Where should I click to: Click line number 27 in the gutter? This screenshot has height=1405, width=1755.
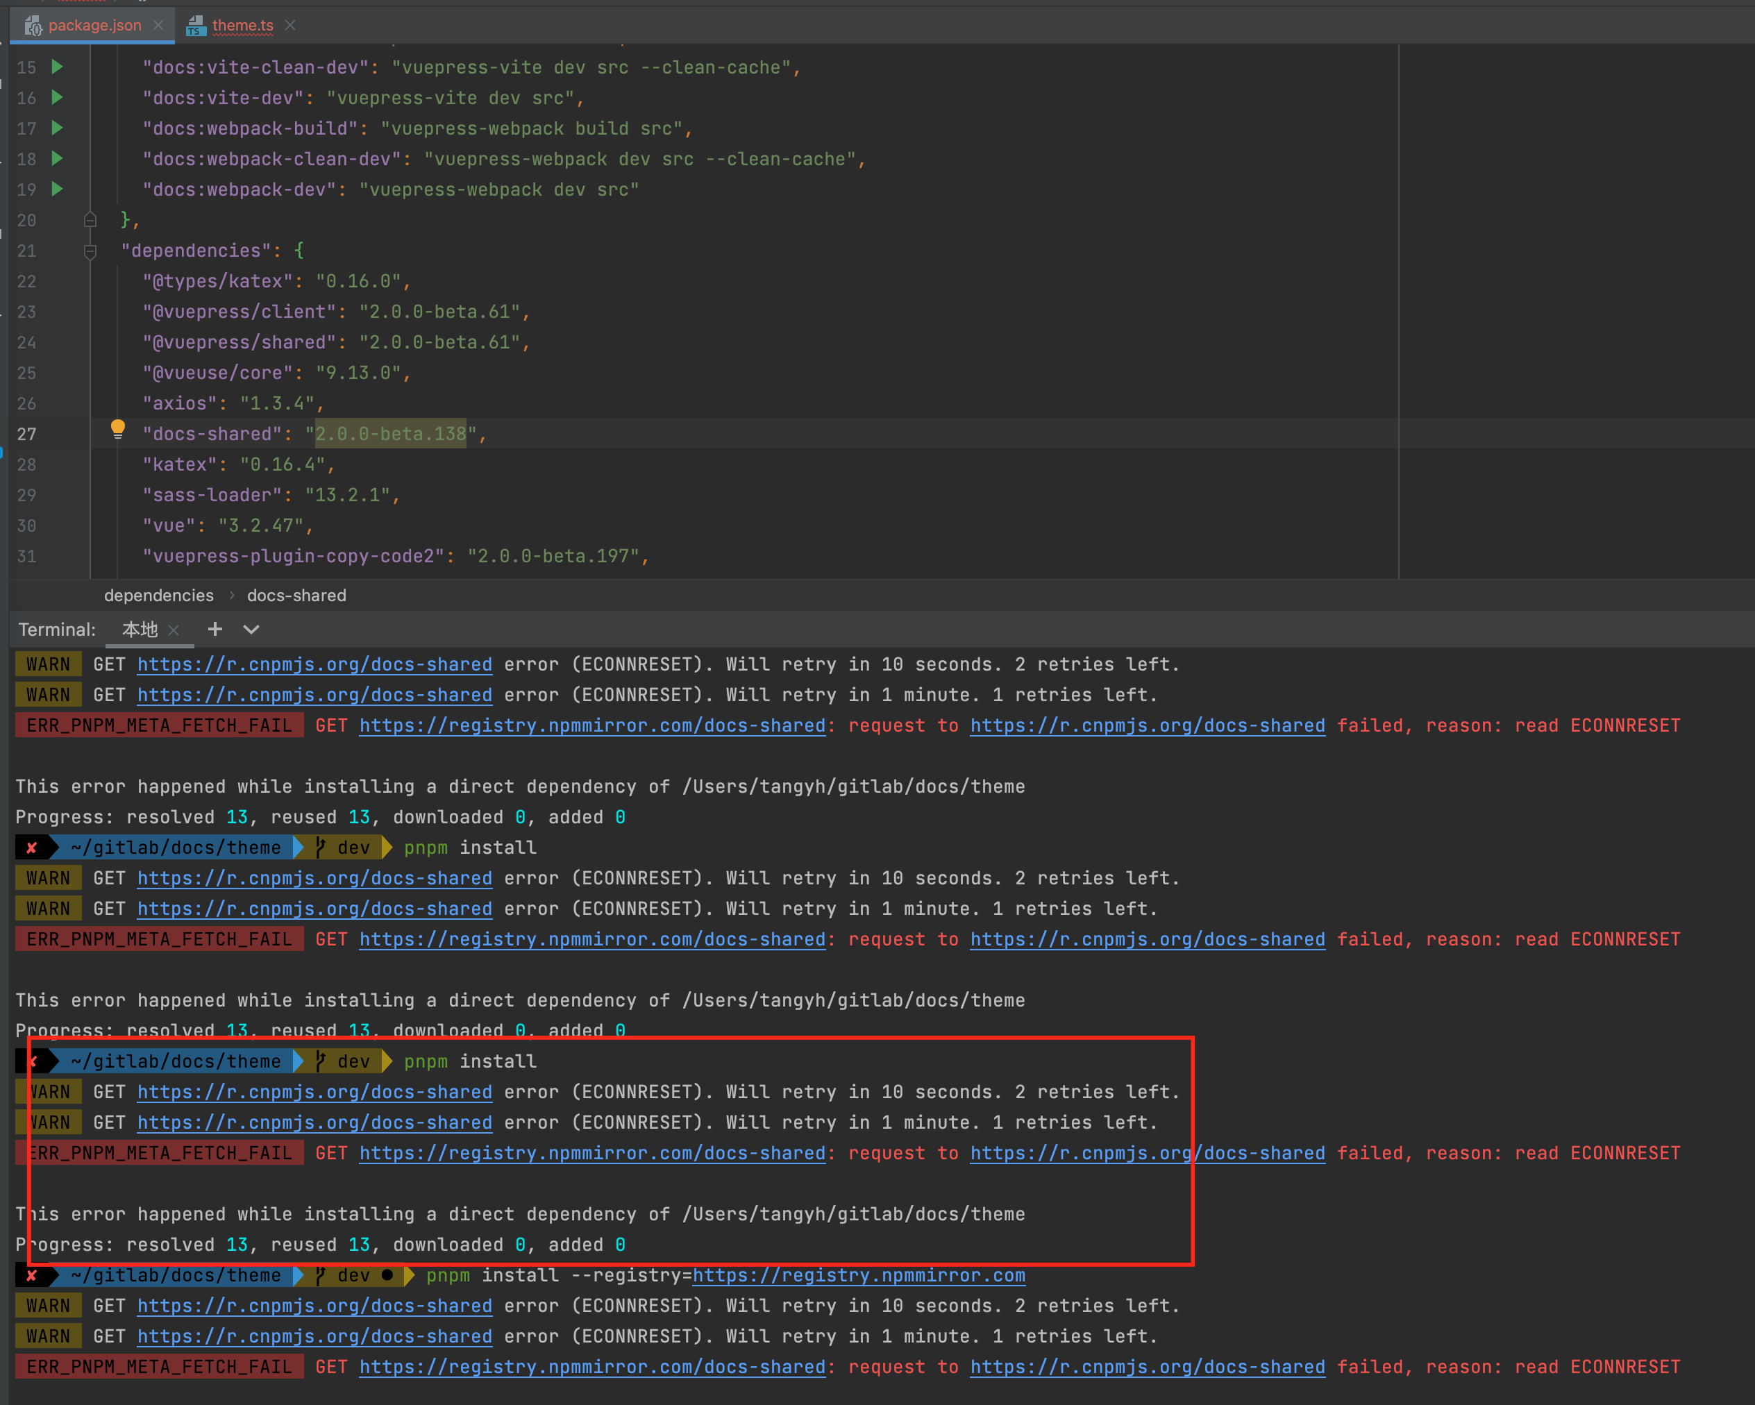pyautogui.click(x=27, y=434)
